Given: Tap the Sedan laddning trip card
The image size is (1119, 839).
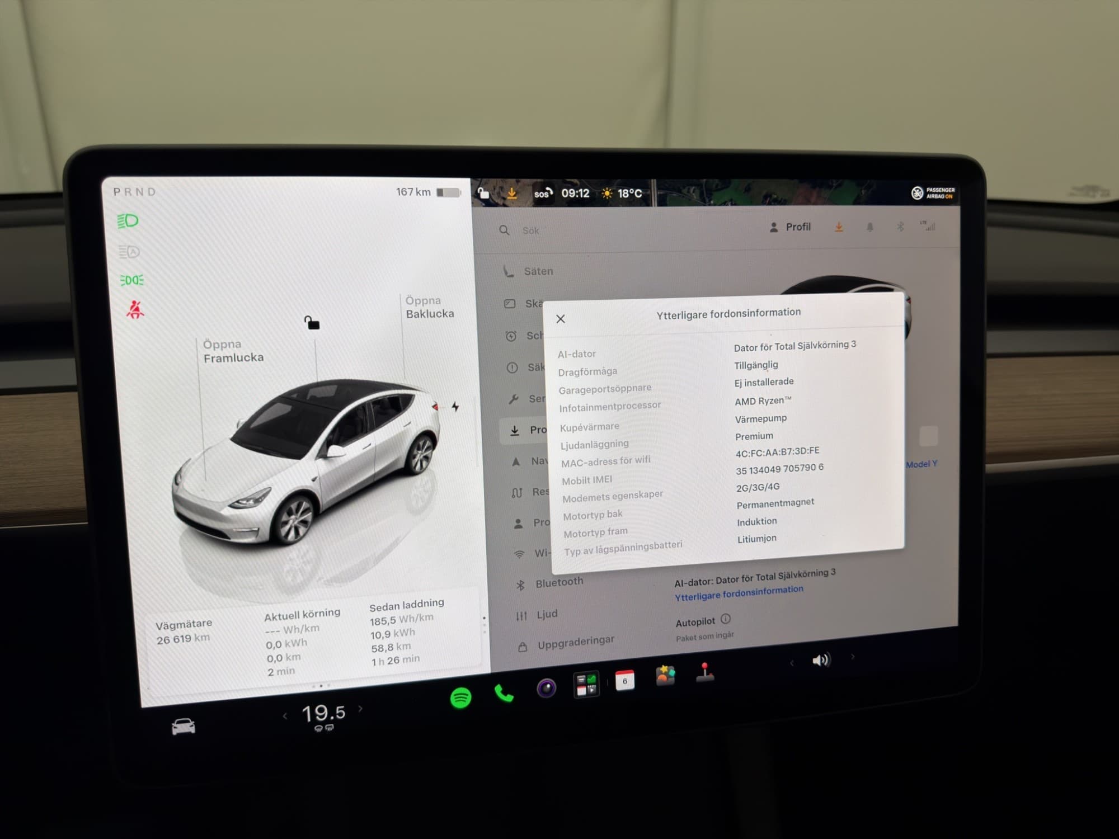Looking at the screenshot, I should [407, 633].
